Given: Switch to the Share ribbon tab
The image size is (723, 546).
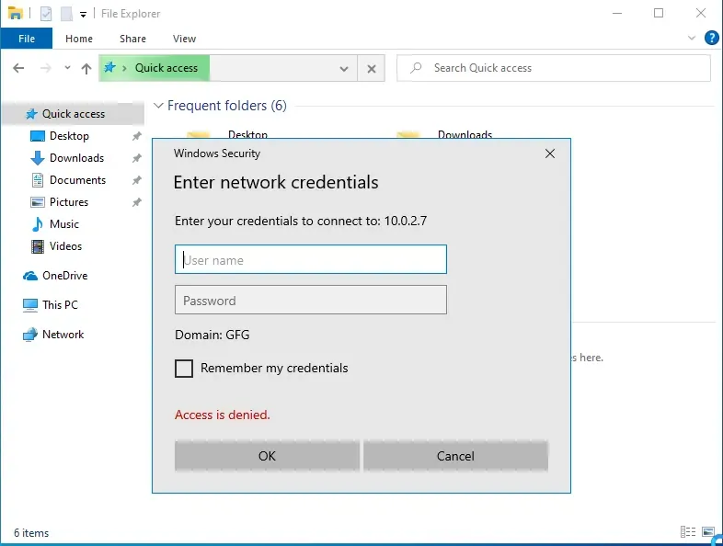Looking at the screenshot, I should 132,39.
